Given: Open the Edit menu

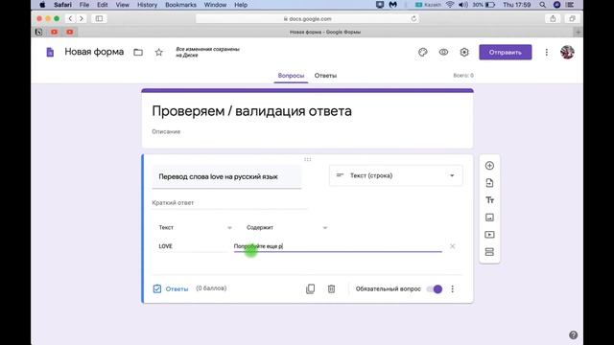Looking at the screenshot, I should (103, 5).
